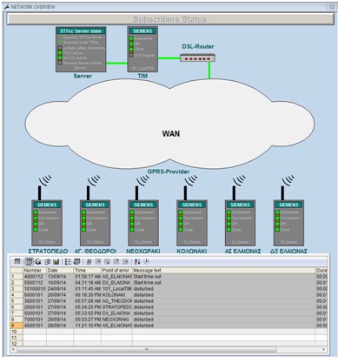The height and width of the screenshot is (357, 338).
Task: Select the ΚΟΛΩΝΑΚΙ station module
Action: (x=192, y=223)
